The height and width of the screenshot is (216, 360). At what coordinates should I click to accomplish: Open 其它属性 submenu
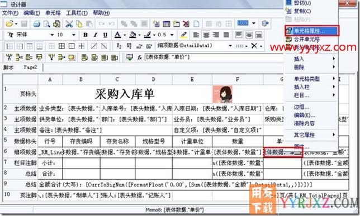(x=311, y=135)
